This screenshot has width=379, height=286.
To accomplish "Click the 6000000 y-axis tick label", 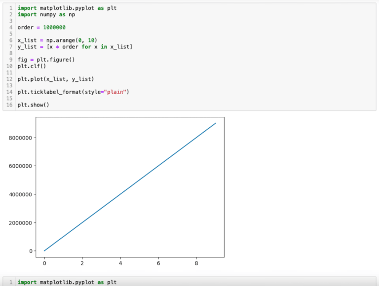I will [24, 166].
